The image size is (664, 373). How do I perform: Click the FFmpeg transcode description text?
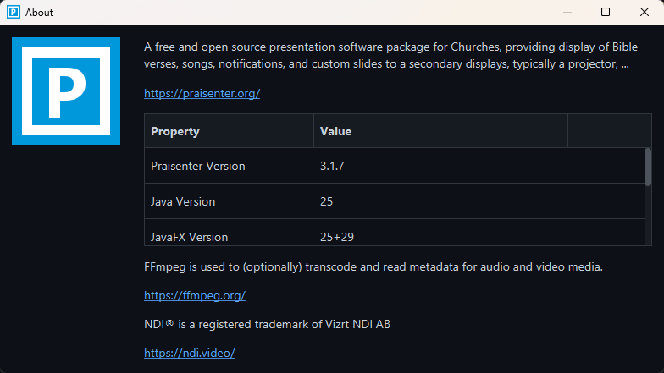373,266
